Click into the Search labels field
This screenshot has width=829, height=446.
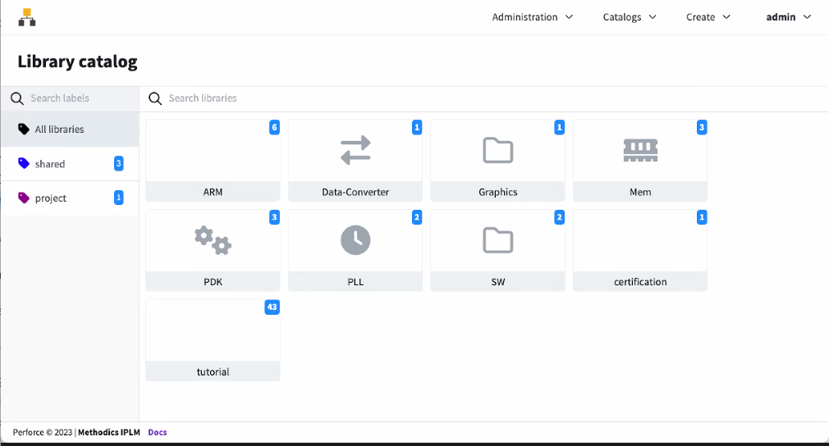pos(74,98)
